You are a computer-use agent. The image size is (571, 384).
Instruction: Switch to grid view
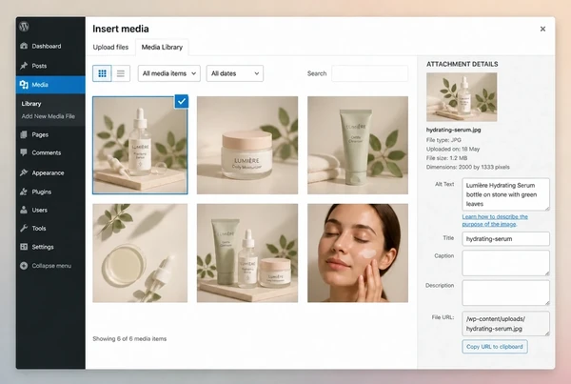(103, 73)
